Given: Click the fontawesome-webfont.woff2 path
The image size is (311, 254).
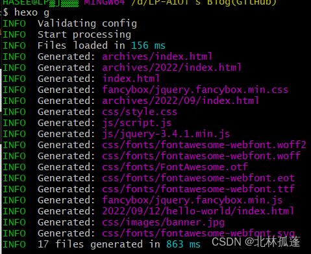Looking at the screenshot, I should coord(204,145).
